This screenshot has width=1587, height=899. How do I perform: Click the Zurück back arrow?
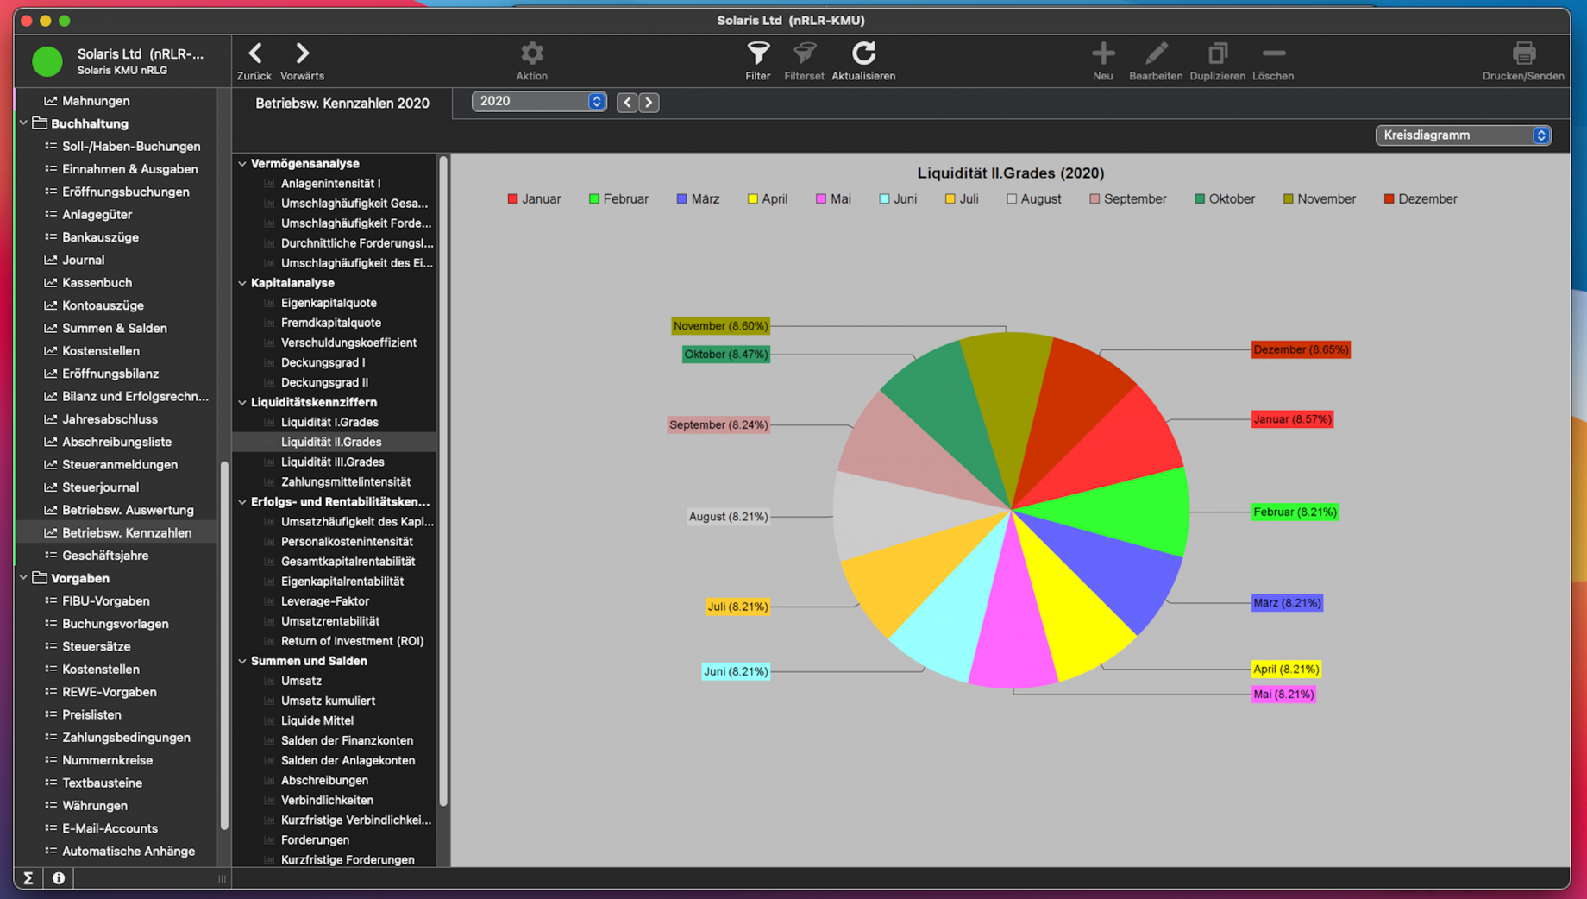click(x=254, y=54)
